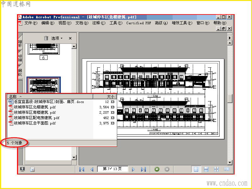This screenshot has width=252, height=189.
Task: Sort file list by 名称 column
Action: (x=50, y=96)
